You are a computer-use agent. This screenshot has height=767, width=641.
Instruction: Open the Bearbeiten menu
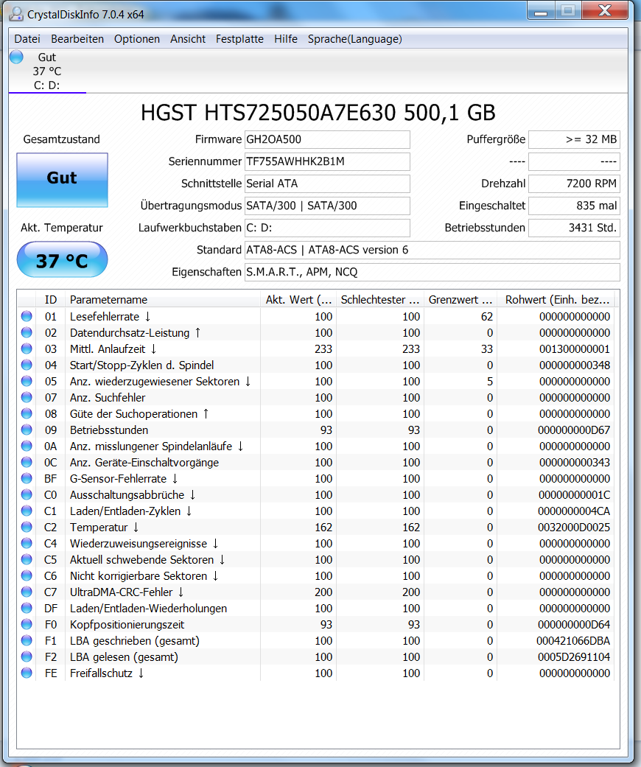click(x=77, y=39)
